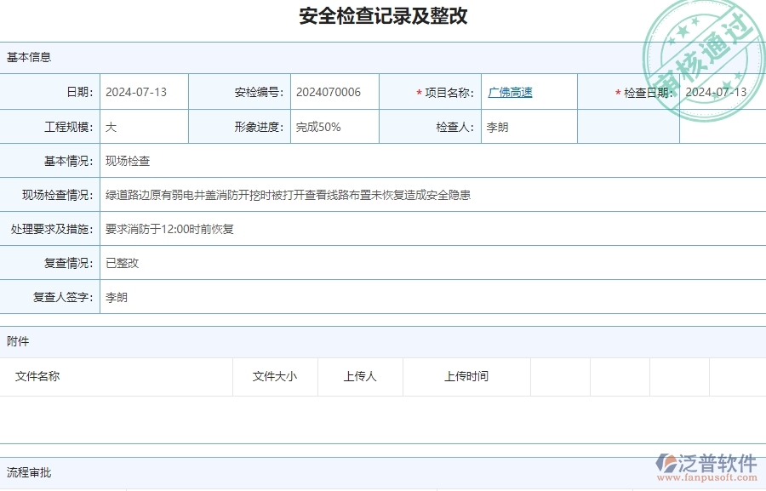Click the 现场检查情况 description text
The width and height of the screenshot is (766, 491).
pyautogui.click(x=289, y=194)
